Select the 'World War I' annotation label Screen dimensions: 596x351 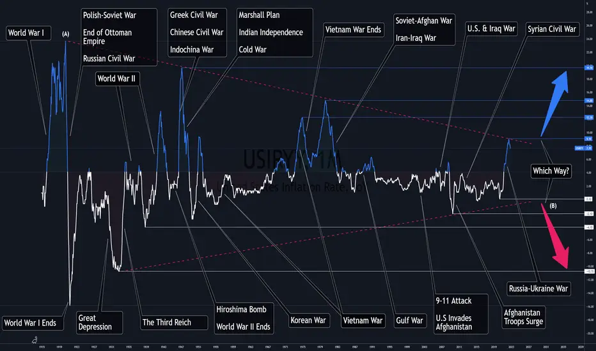29,33
